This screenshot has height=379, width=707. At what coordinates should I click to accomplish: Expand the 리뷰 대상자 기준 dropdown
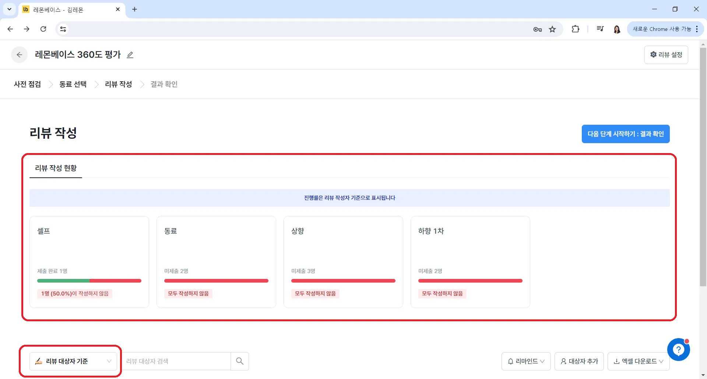click(x=73, y=361)
